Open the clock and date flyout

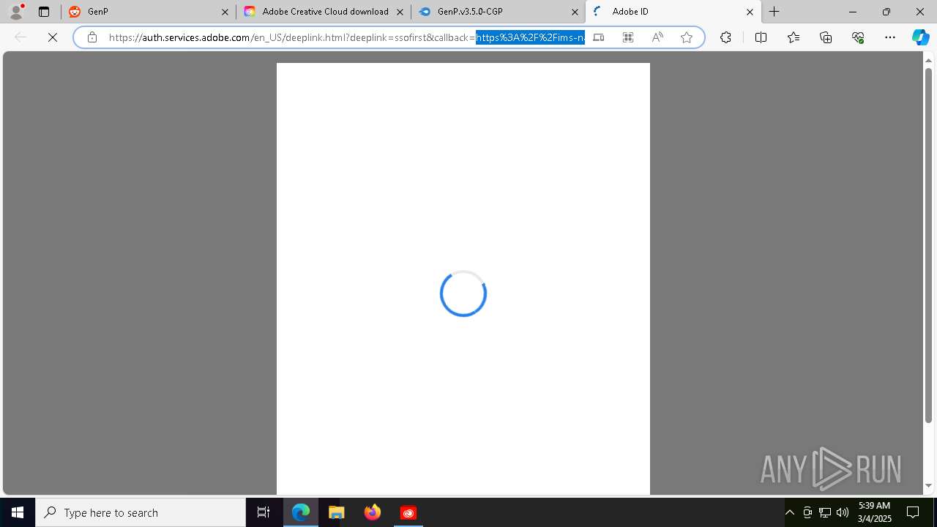874,512
